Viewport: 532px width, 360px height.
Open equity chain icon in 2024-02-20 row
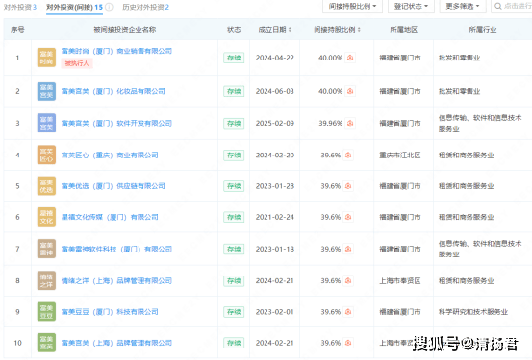(348, 156)
